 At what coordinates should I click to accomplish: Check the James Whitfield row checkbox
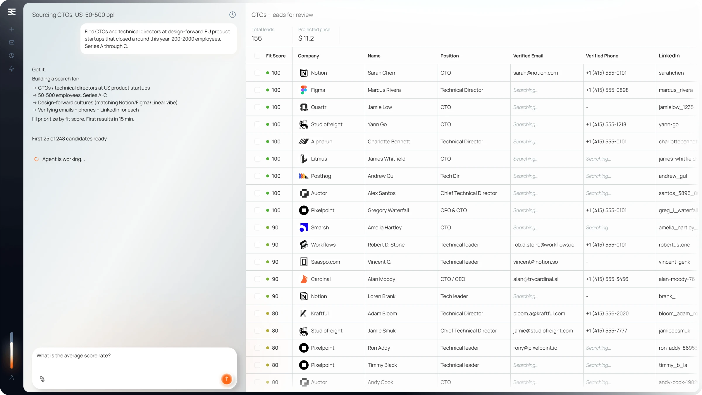click(257, 159)
